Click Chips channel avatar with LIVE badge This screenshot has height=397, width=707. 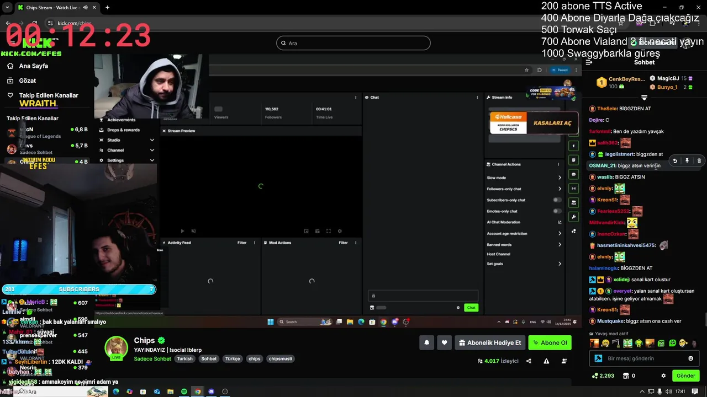116,348
